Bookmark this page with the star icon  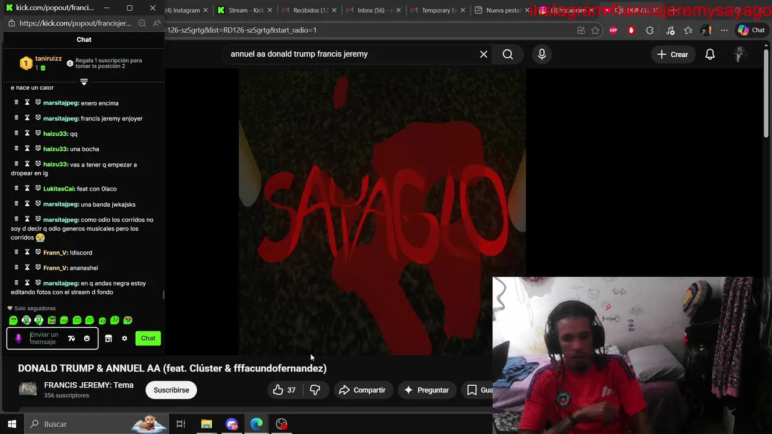click(595, 30)
